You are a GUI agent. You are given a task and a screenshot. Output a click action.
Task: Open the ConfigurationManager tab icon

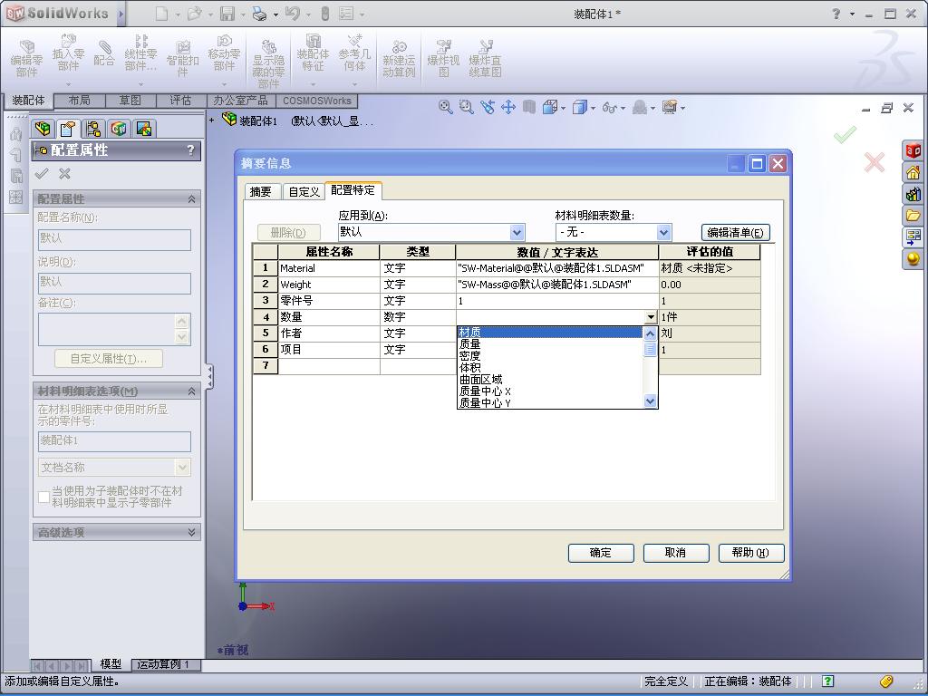93,128
